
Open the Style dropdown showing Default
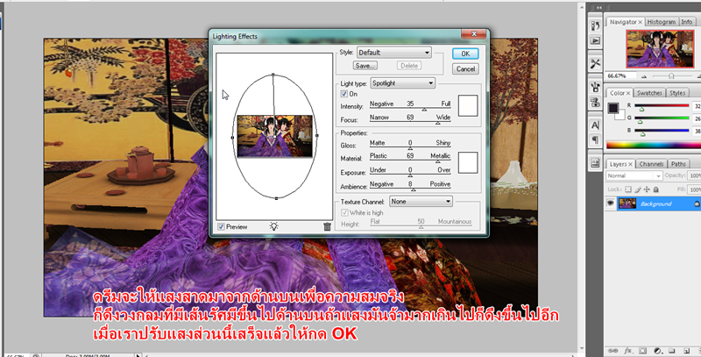click(x=393, y=53)
